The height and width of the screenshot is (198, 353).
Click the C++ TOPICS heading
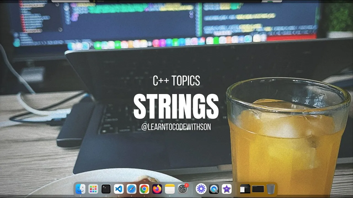176,81
